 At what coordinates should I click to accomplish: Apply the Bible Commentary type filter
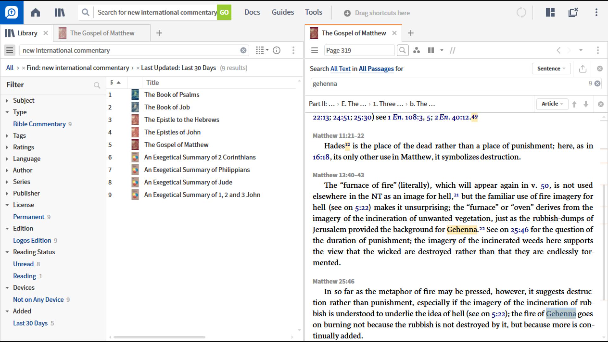click(x=39, y=124)
